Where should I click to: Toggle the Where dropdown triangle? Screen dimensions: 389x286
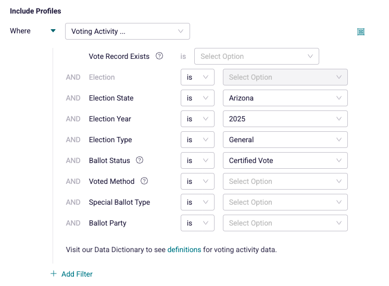click(x=53, y=31)
